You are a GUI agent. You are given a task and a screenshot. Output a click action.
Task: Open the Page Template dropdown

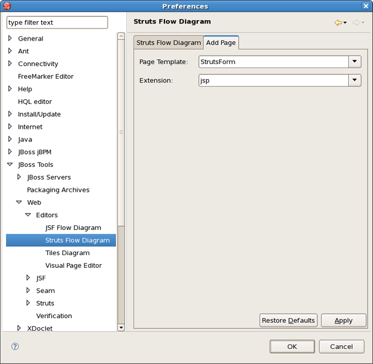[x=355, y=62]
